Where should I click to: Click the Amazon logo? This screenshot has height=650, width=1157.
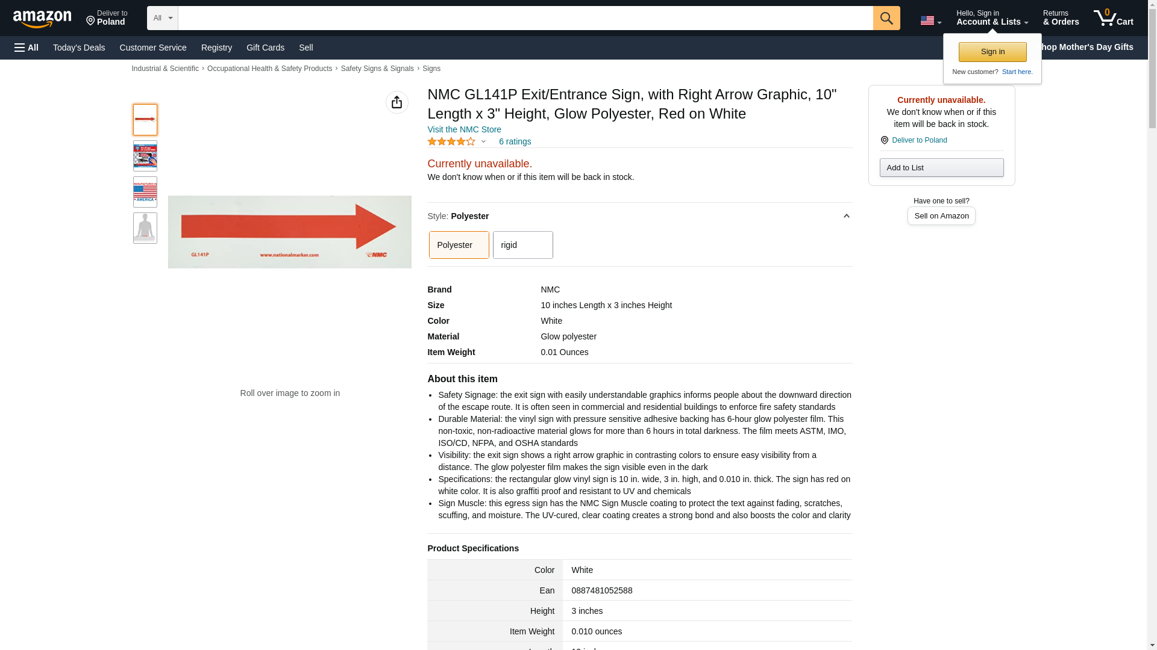[x=42, y=19]
